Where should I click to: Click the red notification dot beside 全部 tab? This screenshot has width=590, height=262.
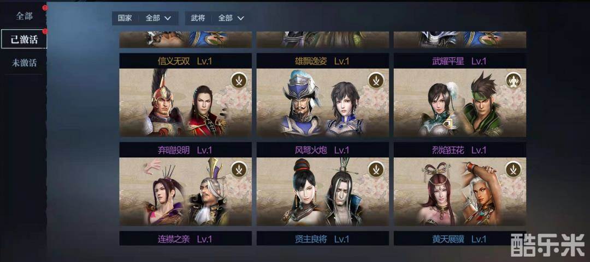pos(45,7)
